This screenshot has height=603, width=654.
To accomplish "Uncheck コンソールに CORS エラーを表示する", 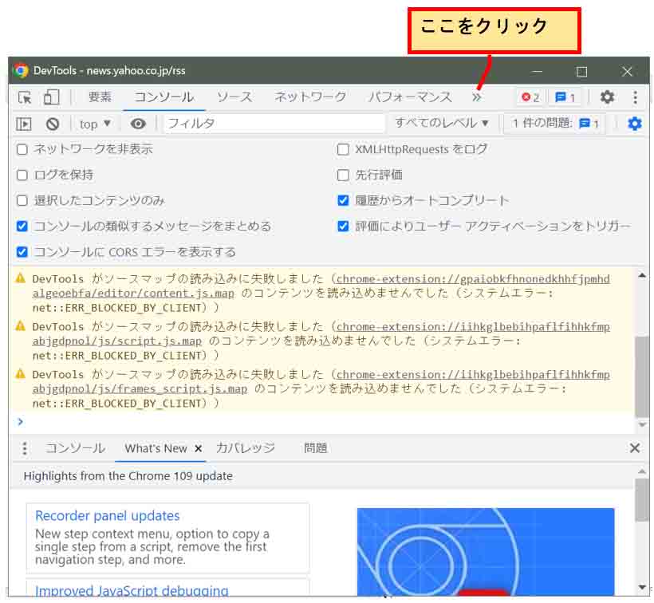I will [x=22, y=252].
